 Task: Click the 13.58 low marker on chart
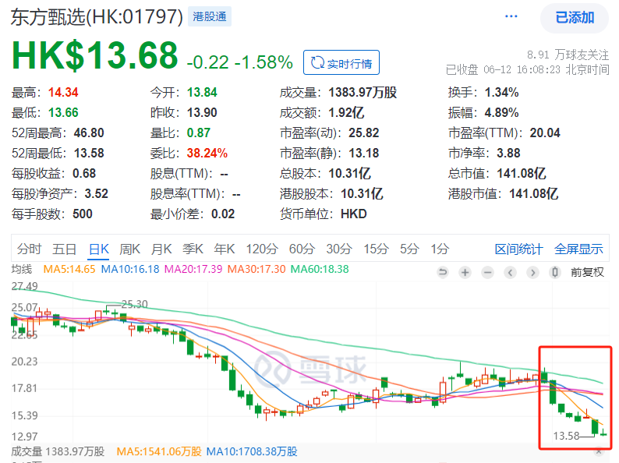click(566, 436)
